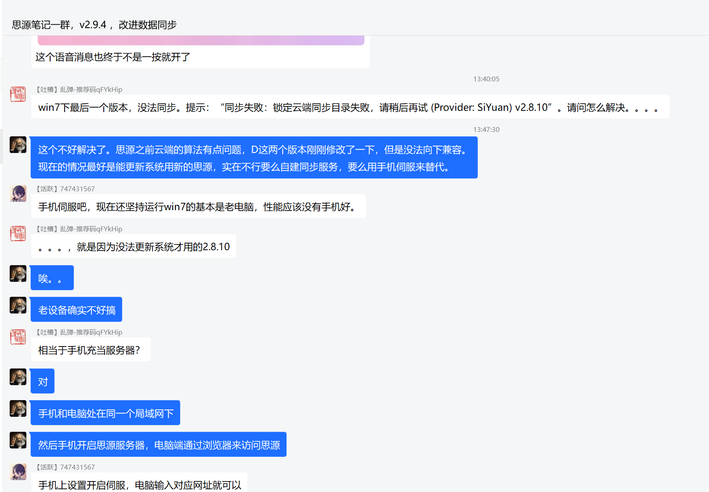Click the chat title '思源笔记一群, v2.9.4, 改进数据同步'
The height and width of the screenshot is (492, 709).
[94, 25]
